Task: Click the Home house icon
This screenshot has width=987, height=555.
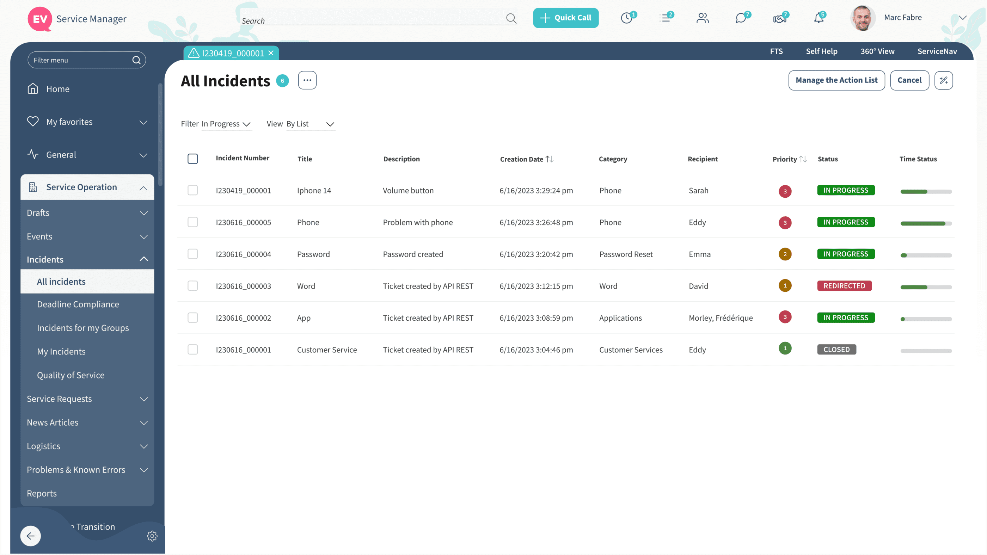Action: [33, 89]
